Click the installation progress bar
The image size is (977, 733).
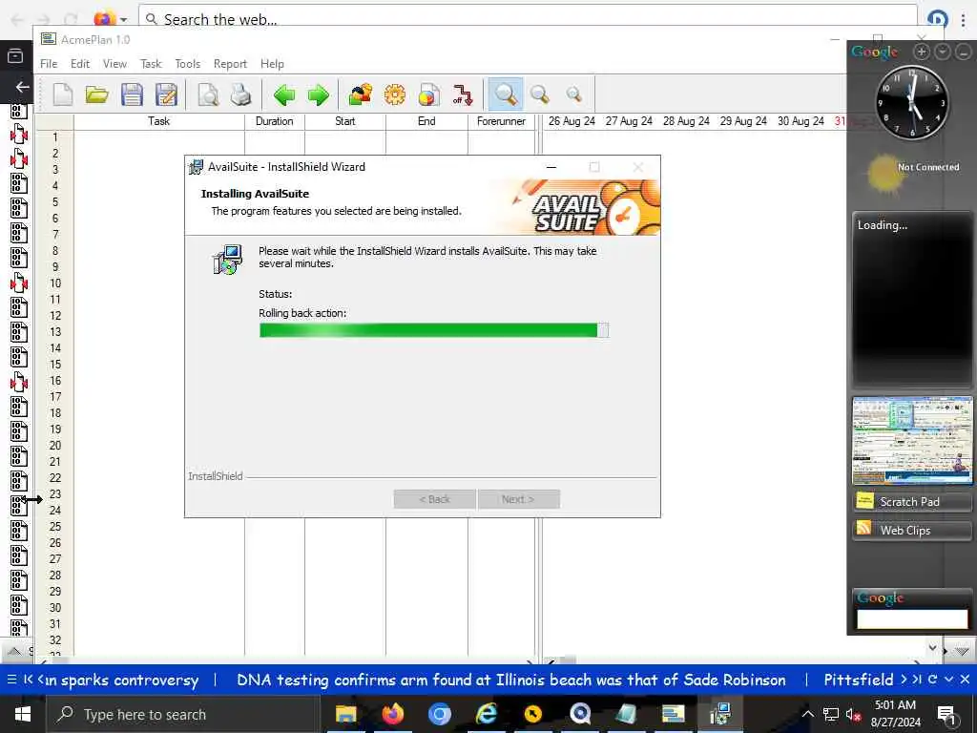[434, 330]
